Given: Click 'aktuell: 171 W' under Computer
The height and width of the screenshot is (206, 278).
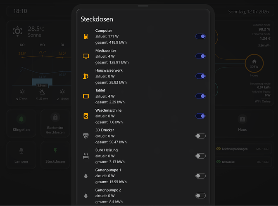Looking at the screenshot, I should pyautogui.click(x=107, y=36).
